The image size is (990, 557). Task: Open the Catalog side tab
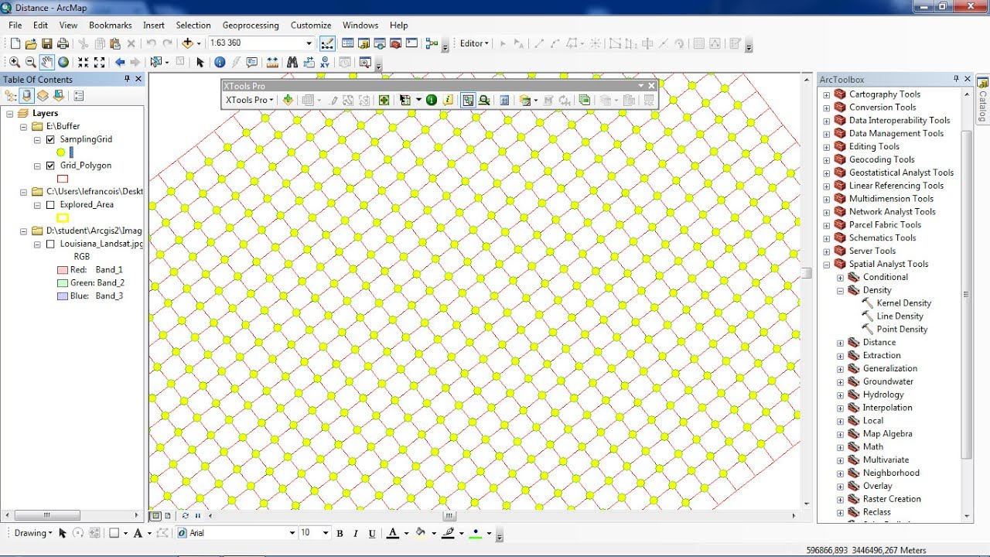click(x=983, y=99)
